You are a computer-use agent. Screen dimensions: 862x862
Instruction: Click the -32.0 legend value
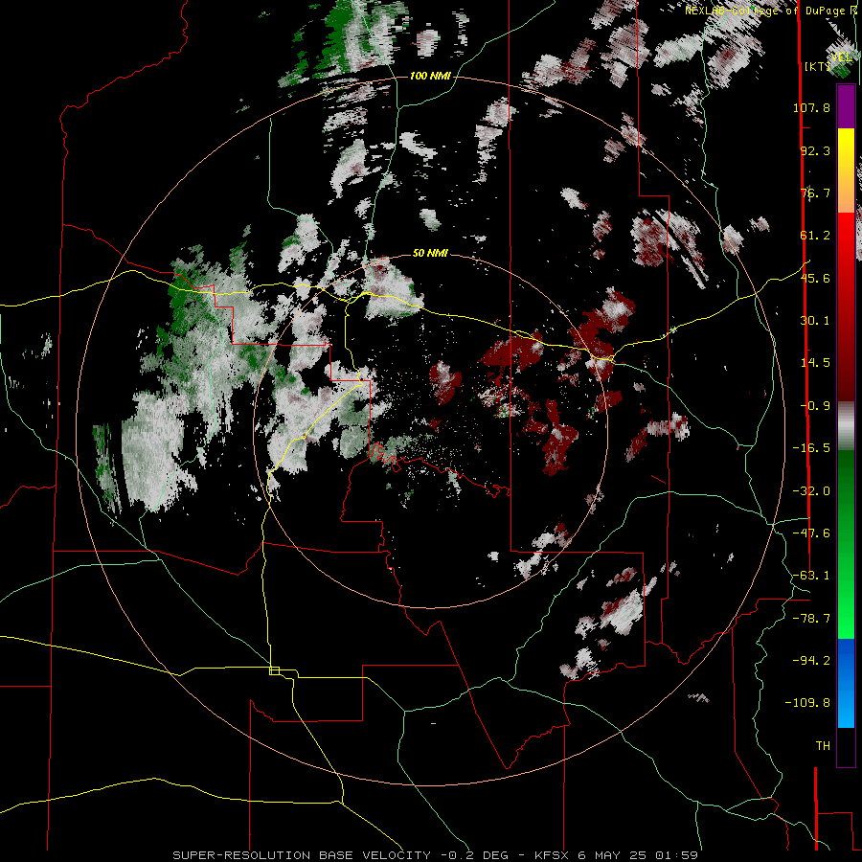811,491
